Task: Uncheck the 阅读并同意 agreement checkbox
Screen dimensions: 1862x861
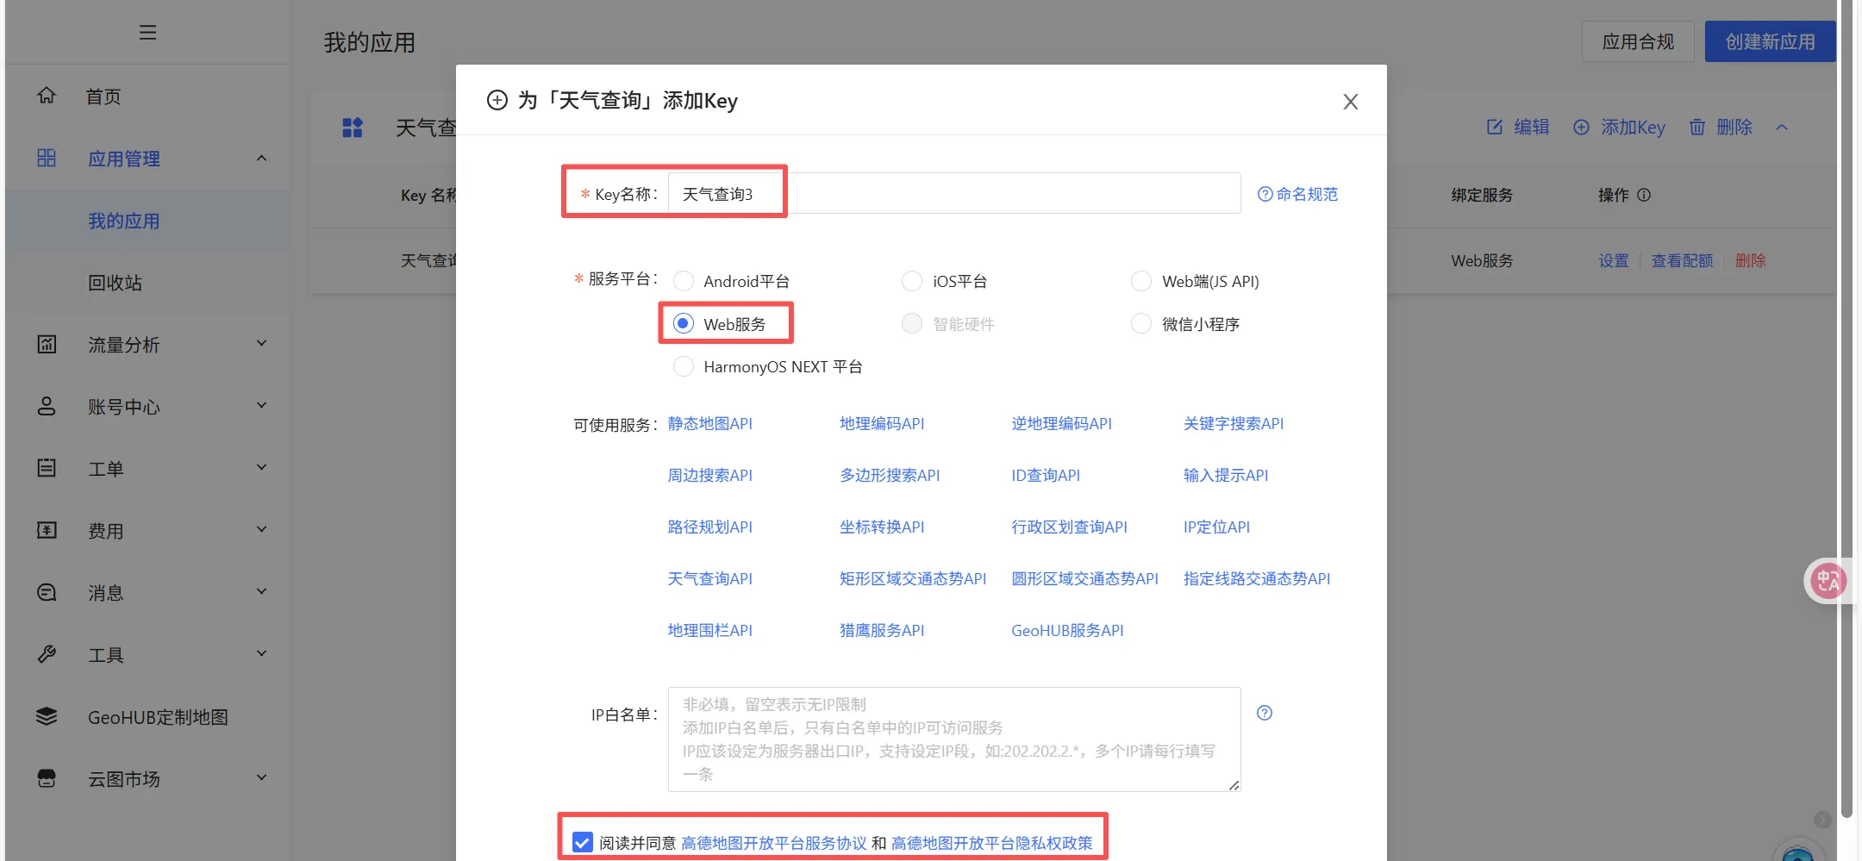Action: tap(583, 842)
